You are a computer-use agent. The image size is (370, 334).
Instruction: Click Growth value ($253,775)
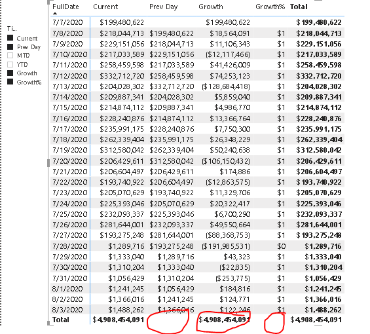(232, 278)
